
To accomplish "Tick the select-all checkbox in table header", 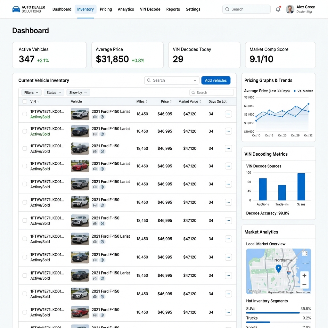I will click(x=25, y=102).
